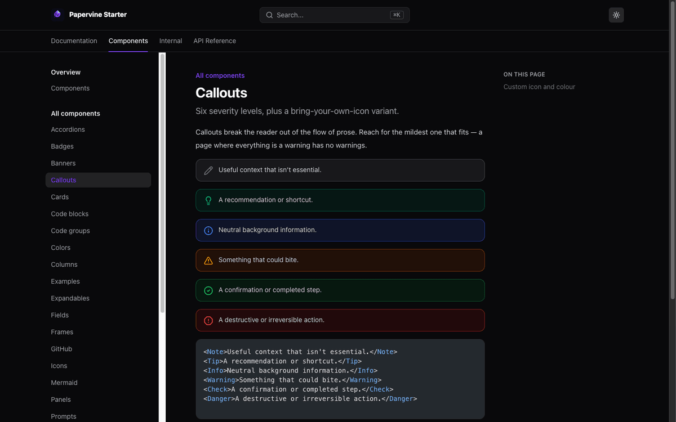Click 'Something that could bite.' callout text

[259, 260]
